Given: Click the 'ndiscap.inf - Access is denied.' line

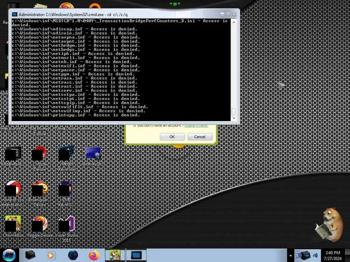Looking at the screenshot, I should [75, 29].
